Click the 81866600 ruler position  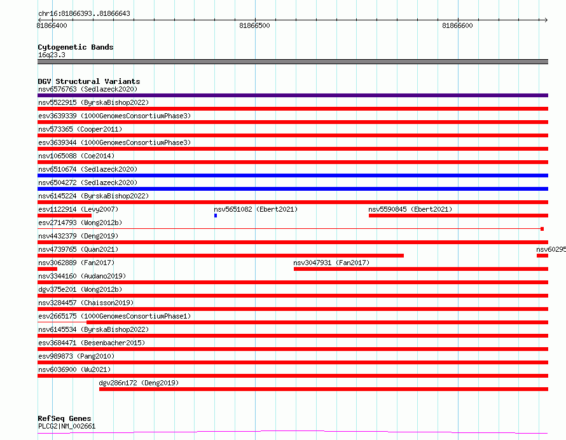click(x=457, y=25)
